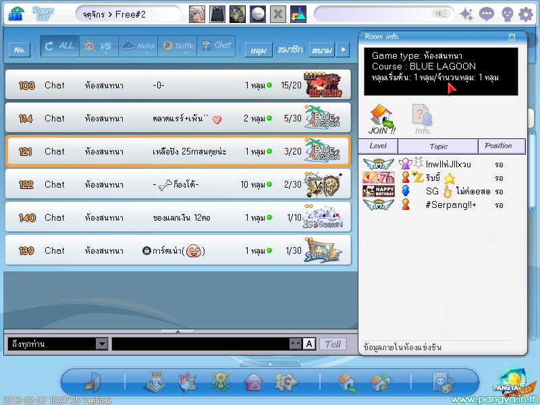This screenshot has width=540, height=405.
Task: Open the trophy ranking icon
Action: tap(221, 382)
